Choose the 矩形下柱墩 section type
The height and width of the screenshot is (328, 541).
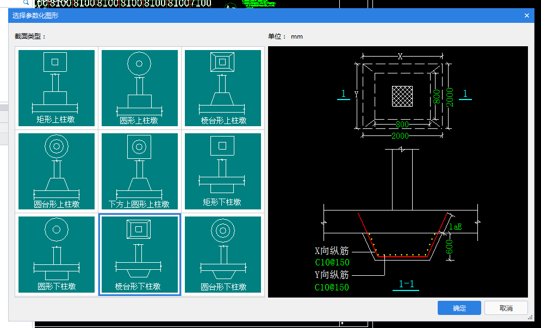click(x=223, y=171)
